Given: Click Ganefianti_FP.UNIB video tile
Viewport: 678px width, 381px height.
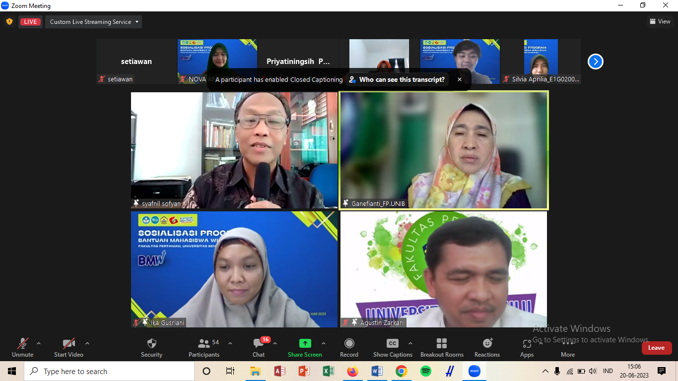Looking at the screenshot, I should pos(444,150).
